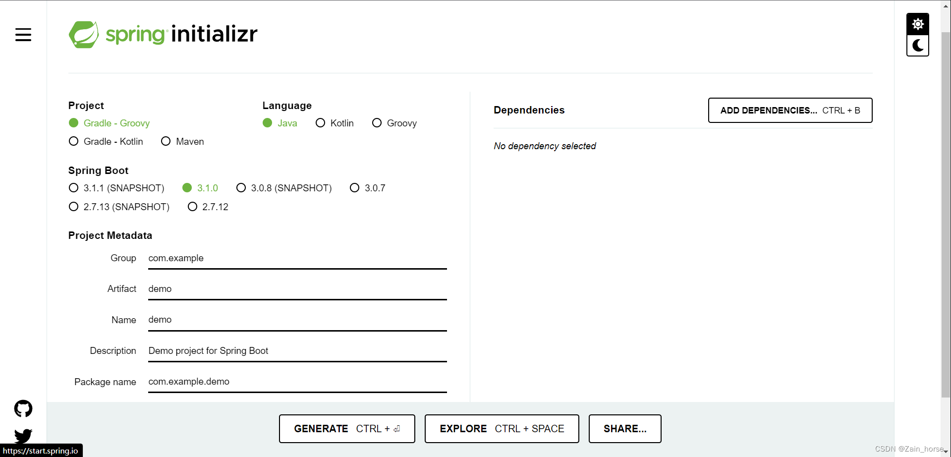Image resolution: width=951 pixels, height=457 pixels.
Task: Select Spring Boot 3.1.1 (SNAPSHOT)
Action: click(x=116, y=188)
